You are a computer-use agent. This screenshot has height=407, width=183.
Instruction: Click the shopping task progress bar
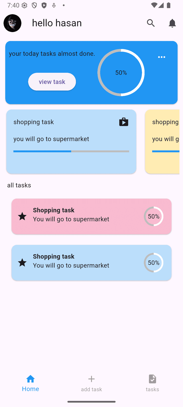[x=71, y=151]
